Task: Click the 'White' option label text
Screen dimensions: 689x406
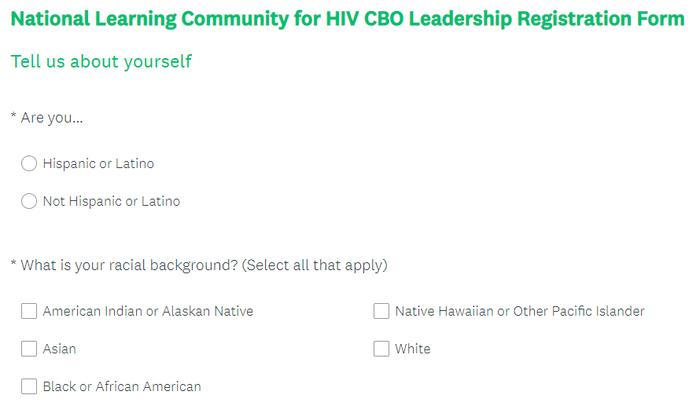Action: pos(413,349)
